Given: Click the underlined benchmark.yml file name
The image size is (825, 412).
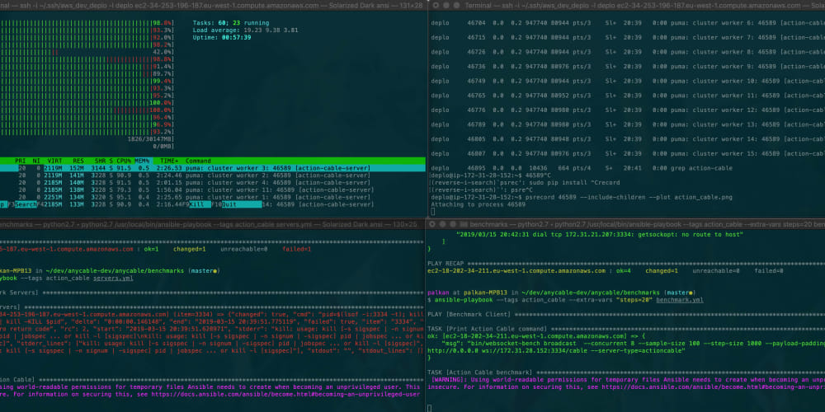Looking at the screenshot, I should [x=679, y=300].
